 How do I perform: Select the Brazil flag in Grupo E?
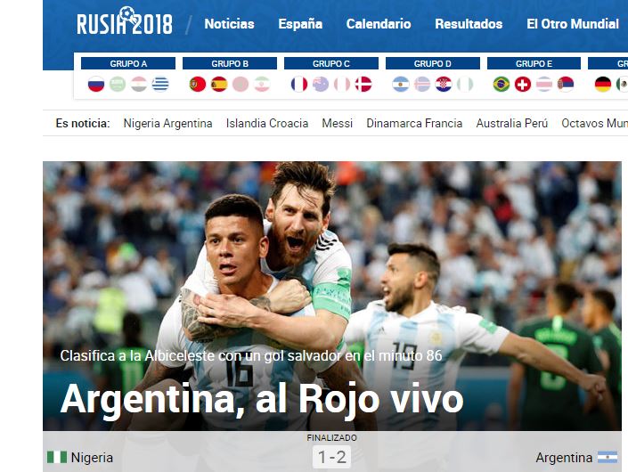click(502, 84)
